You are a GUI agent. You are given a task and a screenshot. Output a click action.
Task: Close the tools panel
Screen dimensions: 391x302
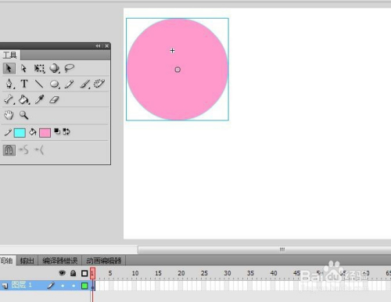click(x=107, y=46)
